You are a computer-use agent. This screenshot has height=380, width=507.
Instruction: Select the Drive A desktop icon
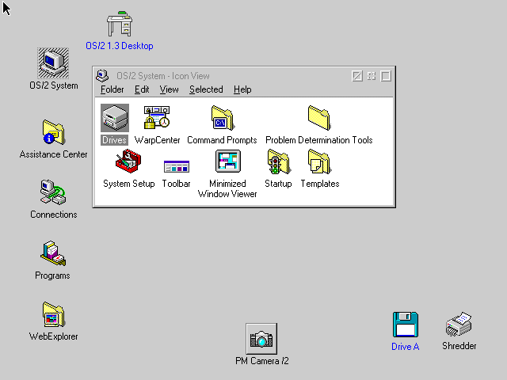pos(405,325)
